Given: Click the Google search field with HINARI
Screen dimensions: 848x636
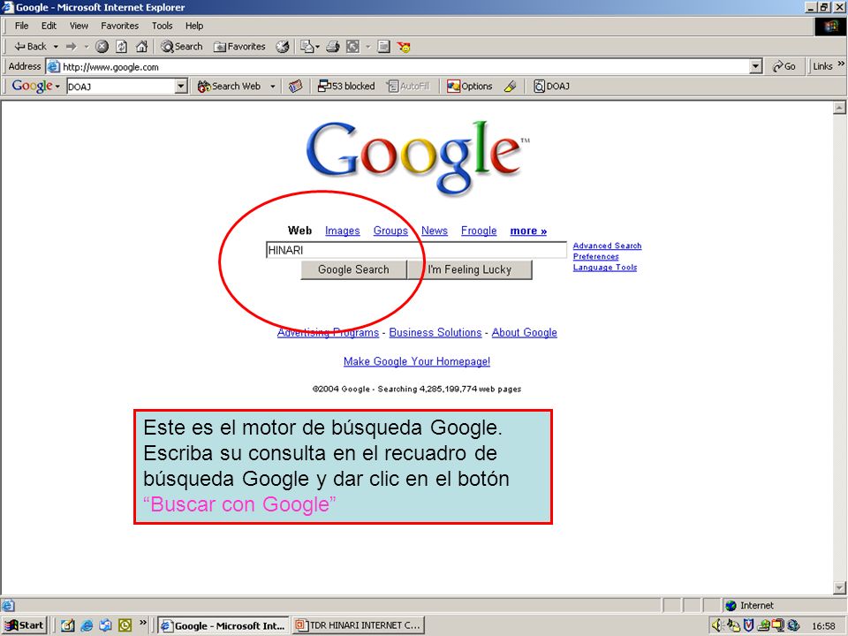Looking at the screenshot, I should click(x=416, y=250).
